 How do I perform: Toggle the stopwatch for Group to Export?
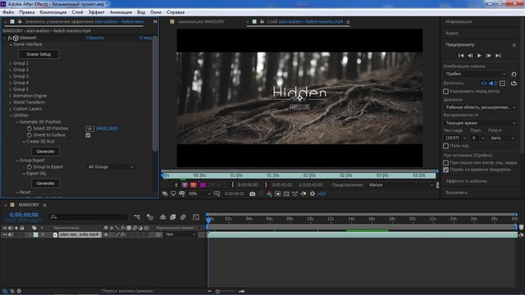pyautogui.click(x=30, y=167)
